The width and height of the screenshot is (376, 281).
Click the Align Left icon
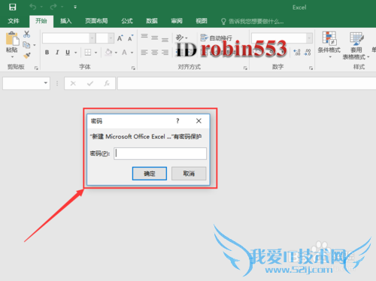144,53
